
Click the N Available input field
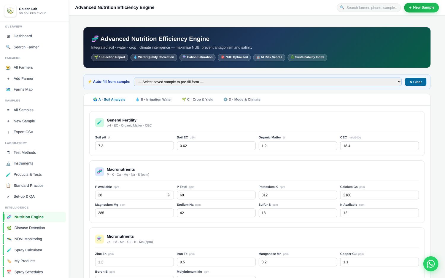(379, 213)
